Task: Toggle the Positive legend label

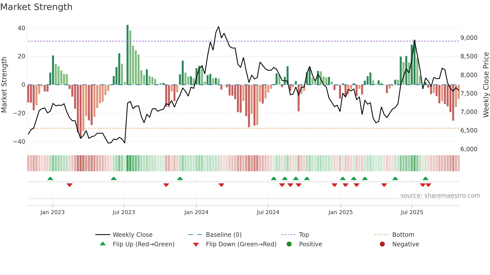Action: point(310,244)
